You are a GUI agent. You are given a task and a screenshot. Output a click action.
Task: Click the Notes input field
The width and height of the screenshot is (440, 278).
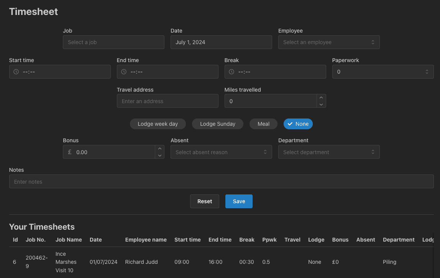[x=221, y=181]
